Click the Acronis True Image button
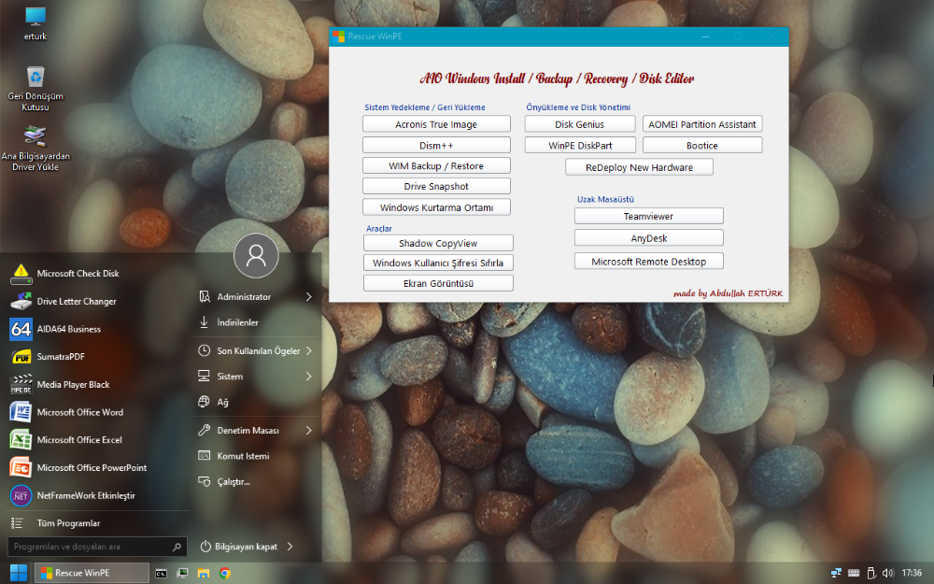 click(x=436, y=124)
